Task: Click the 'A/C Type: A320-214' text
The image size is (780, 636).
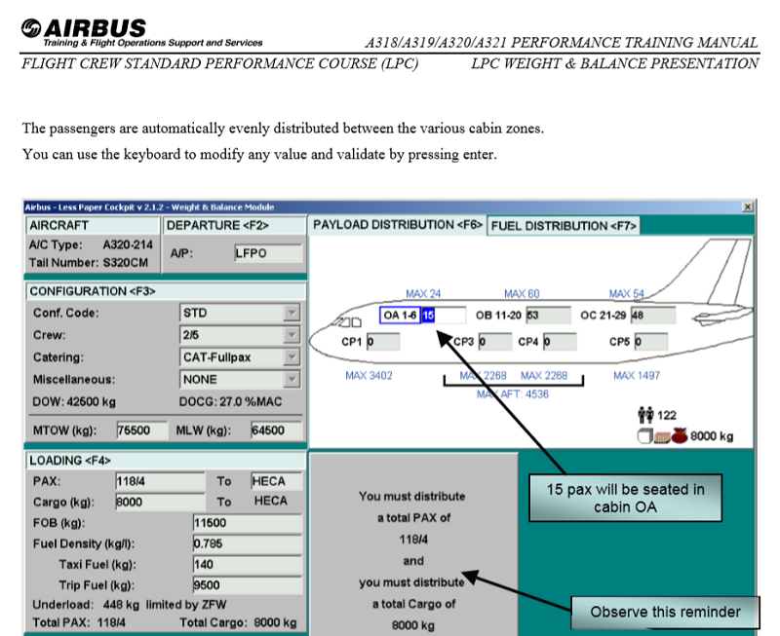Action: pos(91,245)
